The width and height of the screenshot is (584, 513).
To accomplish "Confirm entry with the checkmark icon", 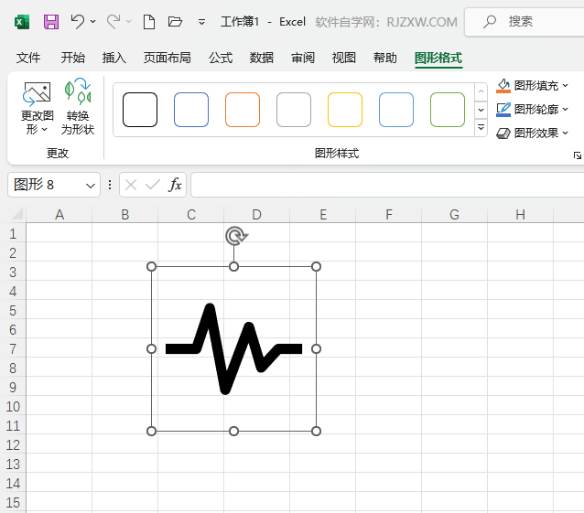I will point(153,185).
